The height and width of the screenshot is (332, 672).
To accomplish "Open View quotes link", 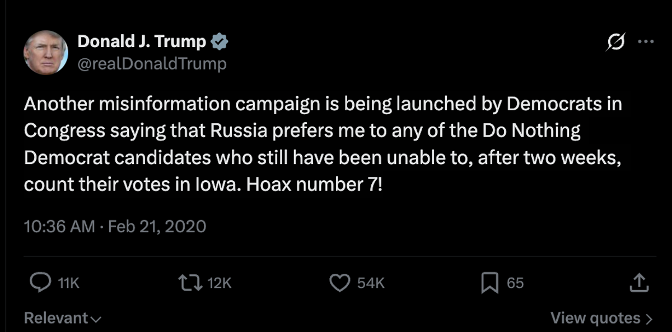I will 601,319.
